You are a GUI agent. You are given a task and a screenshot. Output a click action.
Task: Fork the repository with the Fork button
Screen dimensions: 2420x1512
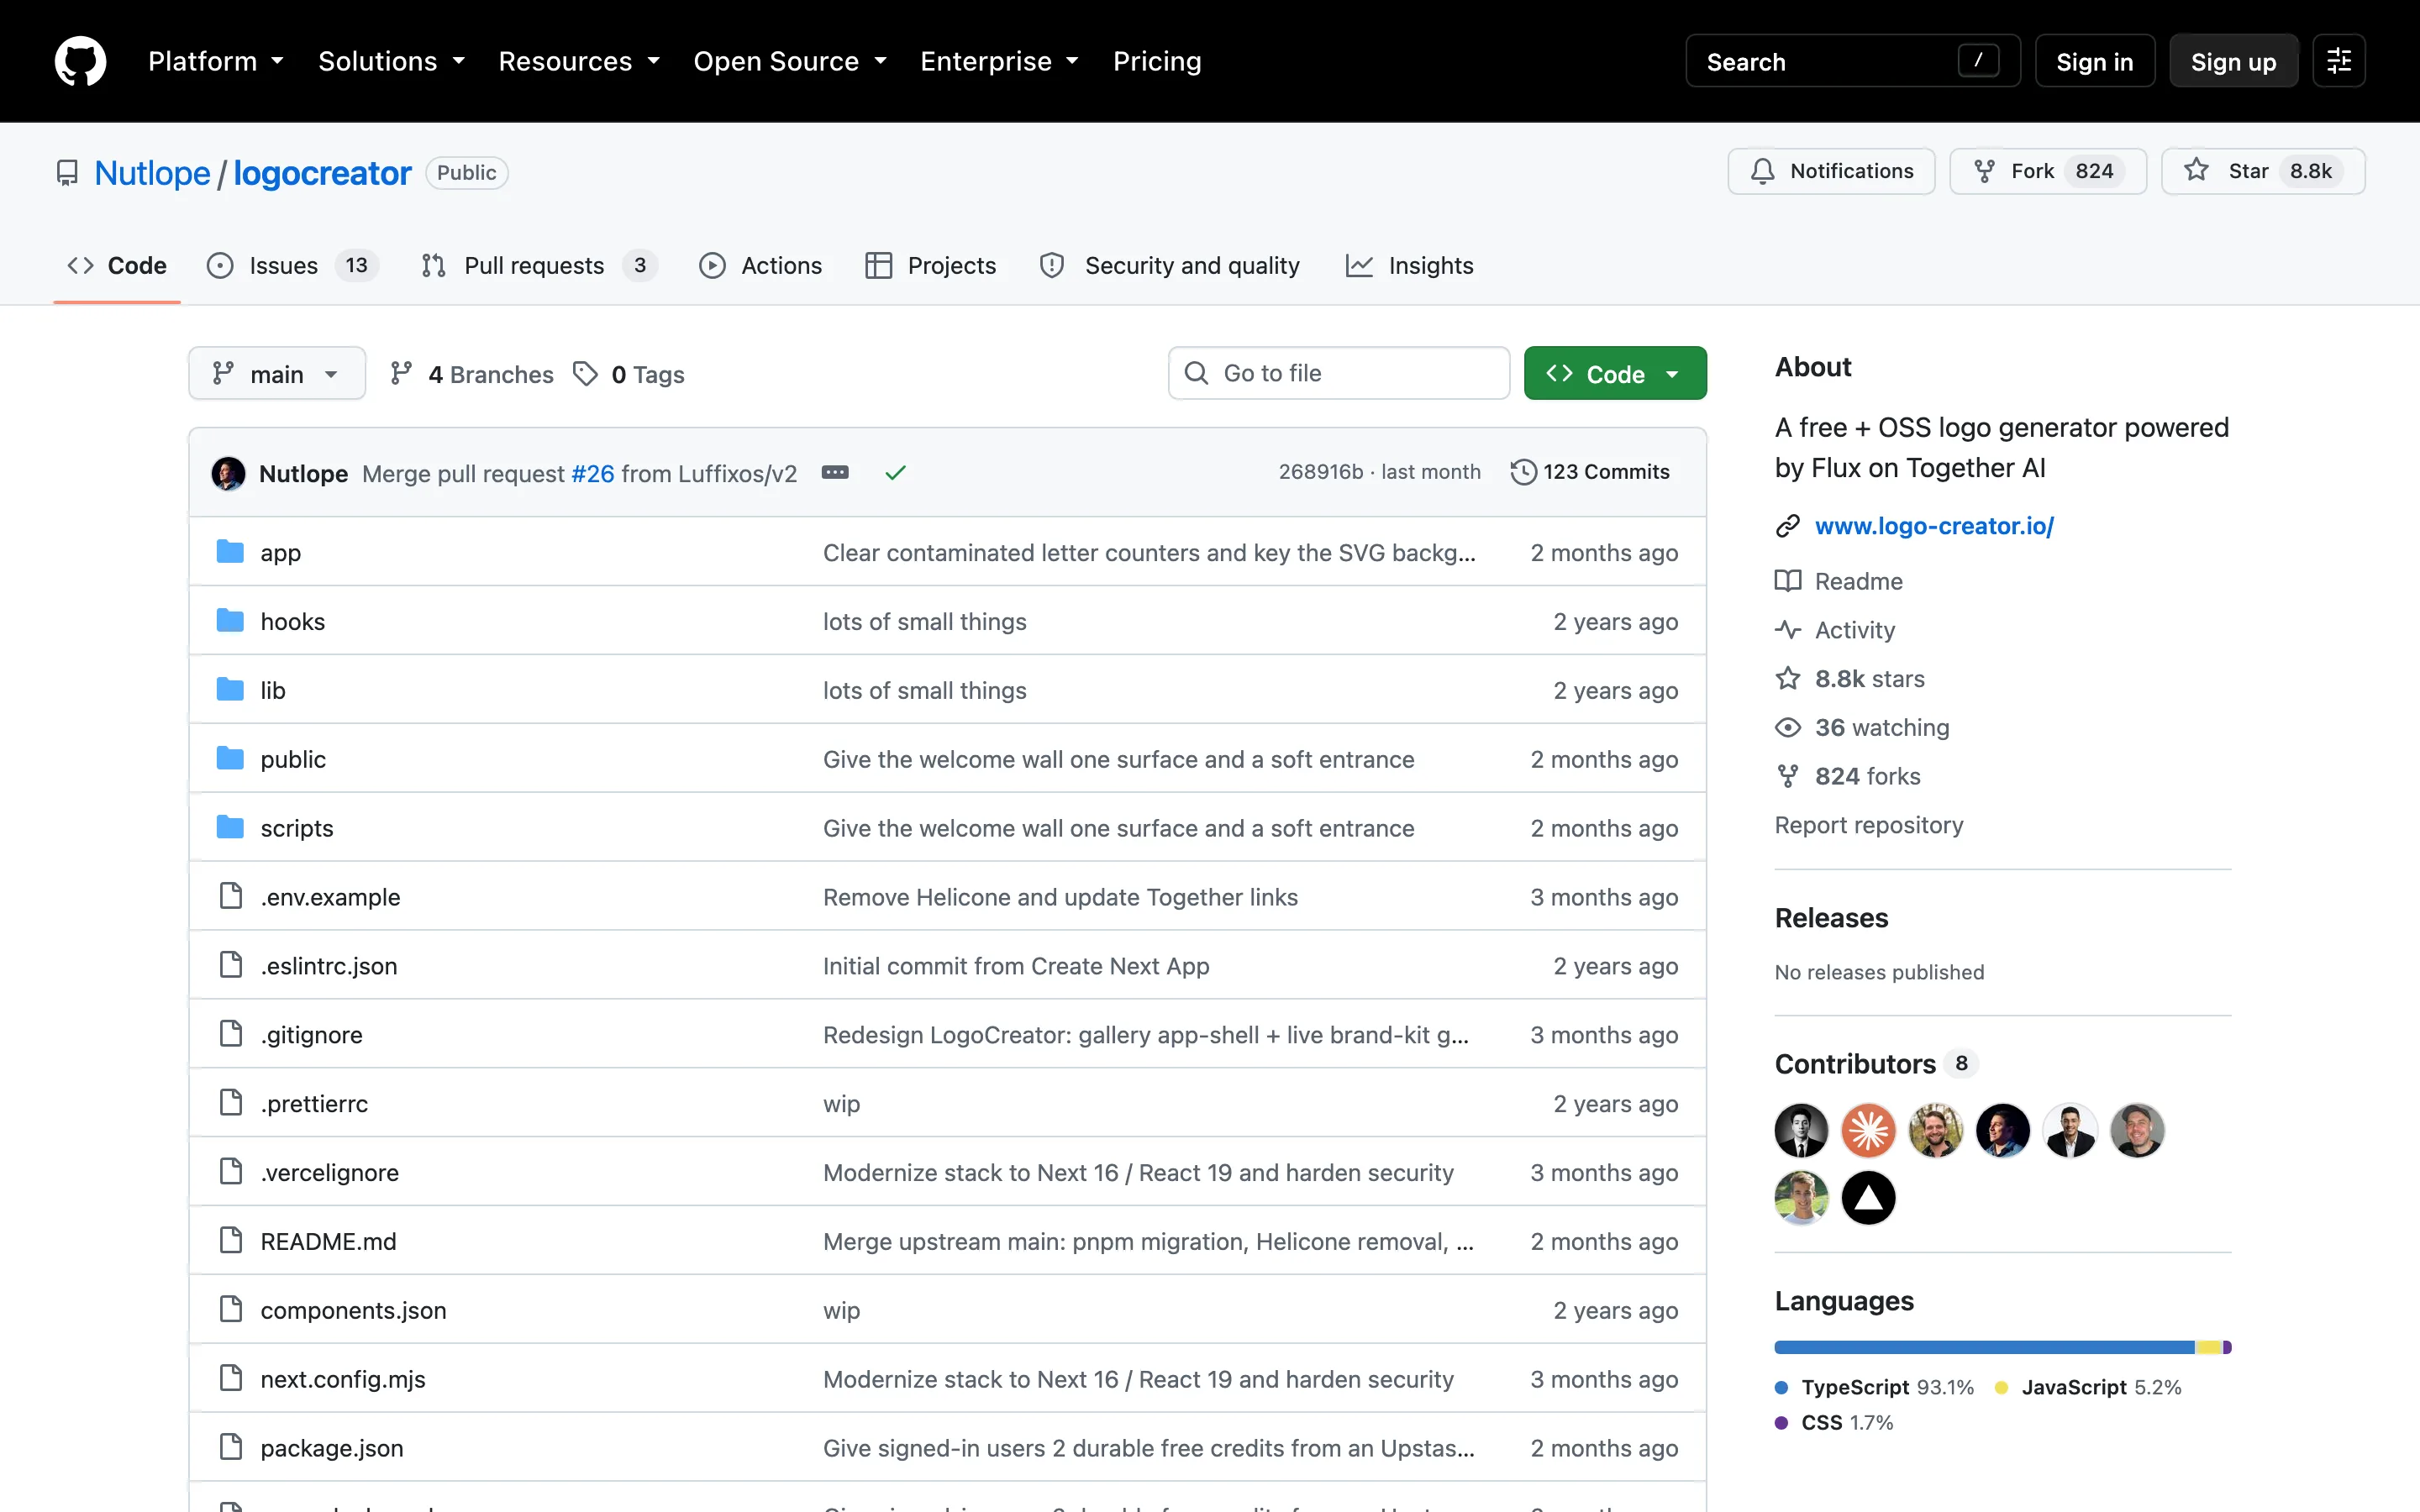tap(2048, 171)
